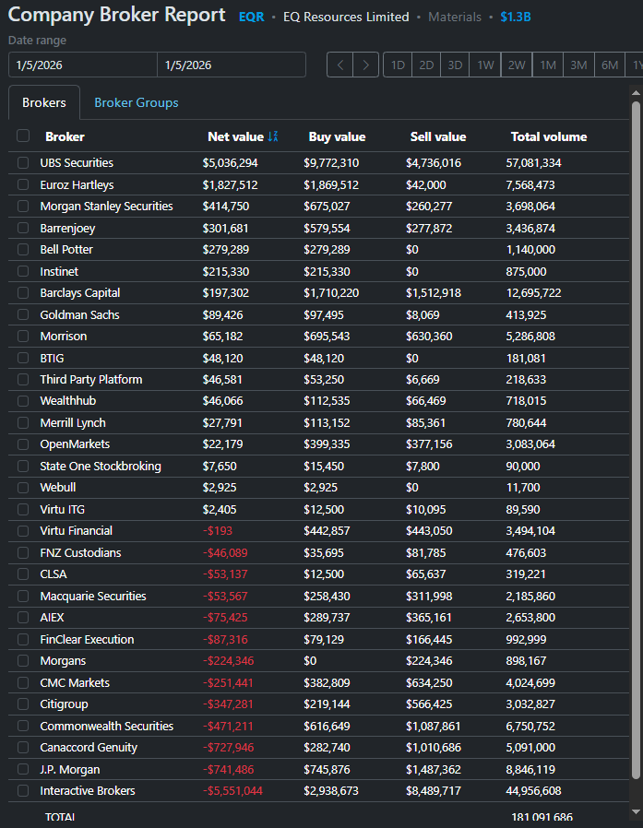Select the 2W range button
643x828 pixels.
coord(517,65)
